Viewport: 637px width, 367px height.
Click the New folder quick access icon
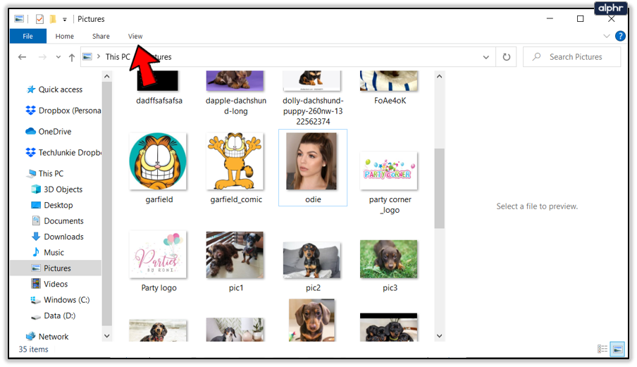(53, 19)
